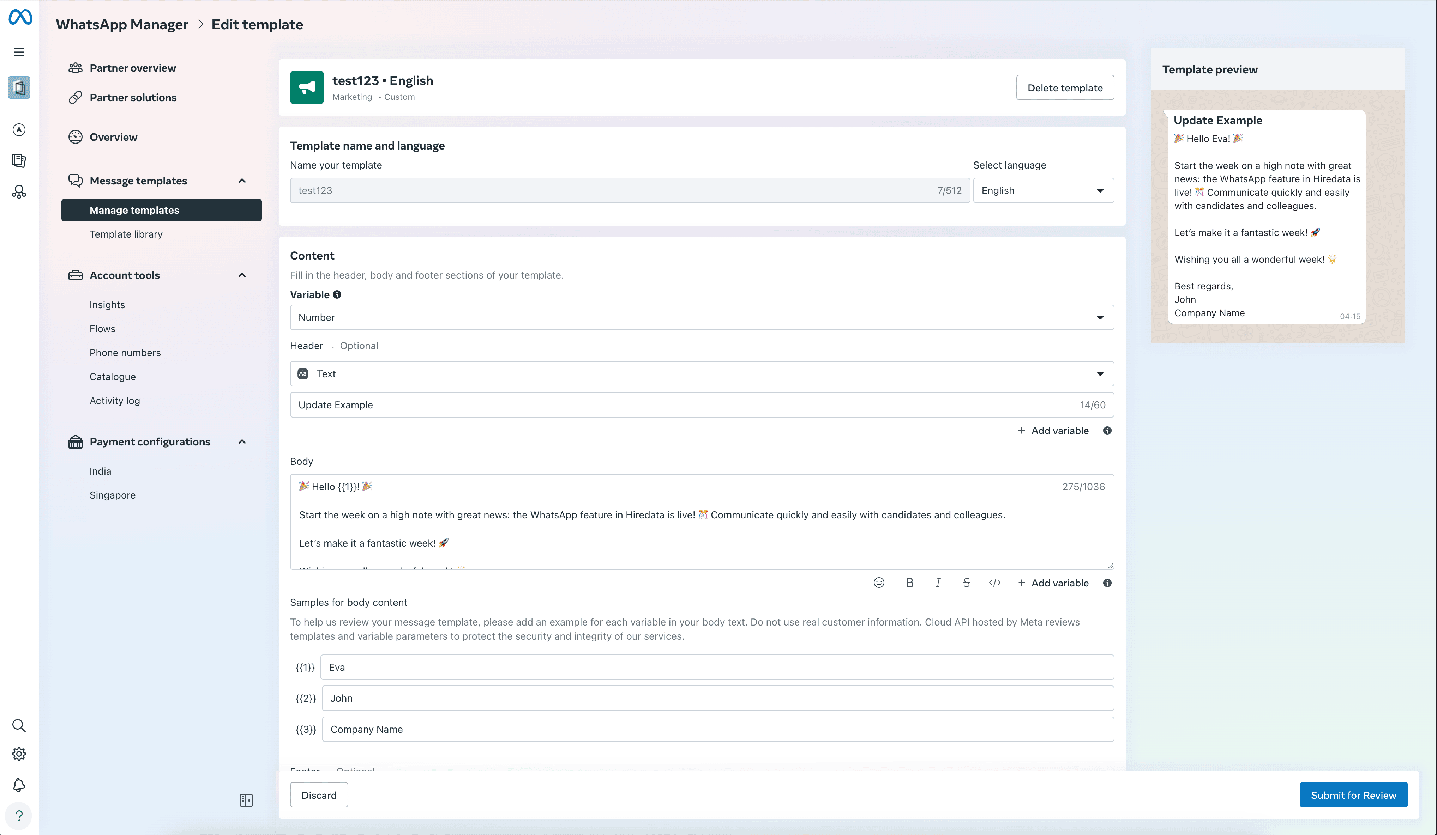The width and height of the screenshot is (1437, 835).
Task: Collapse the Message templates section
Action: pyautogui.click(x=242, y=181)
